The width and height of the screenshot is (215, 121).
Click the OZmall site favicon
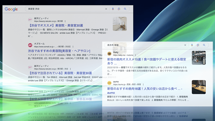click(x=30, y=45)
